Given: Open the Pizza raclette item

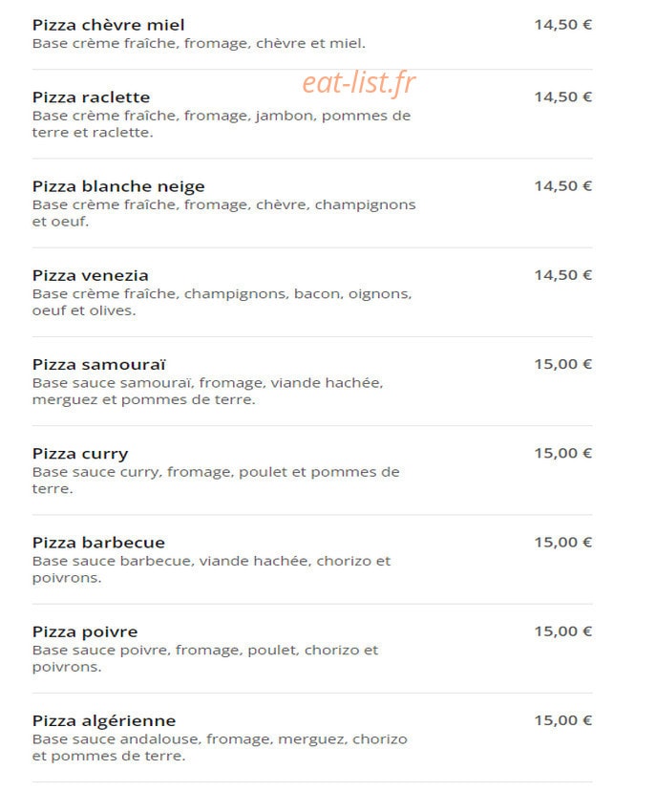Looking at the screenshot, I should [x=92, y=96].
